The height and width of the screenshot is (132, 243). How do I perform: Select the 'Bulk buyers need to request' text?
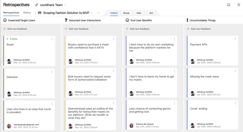pyautogui.click(x=89, y=78)
